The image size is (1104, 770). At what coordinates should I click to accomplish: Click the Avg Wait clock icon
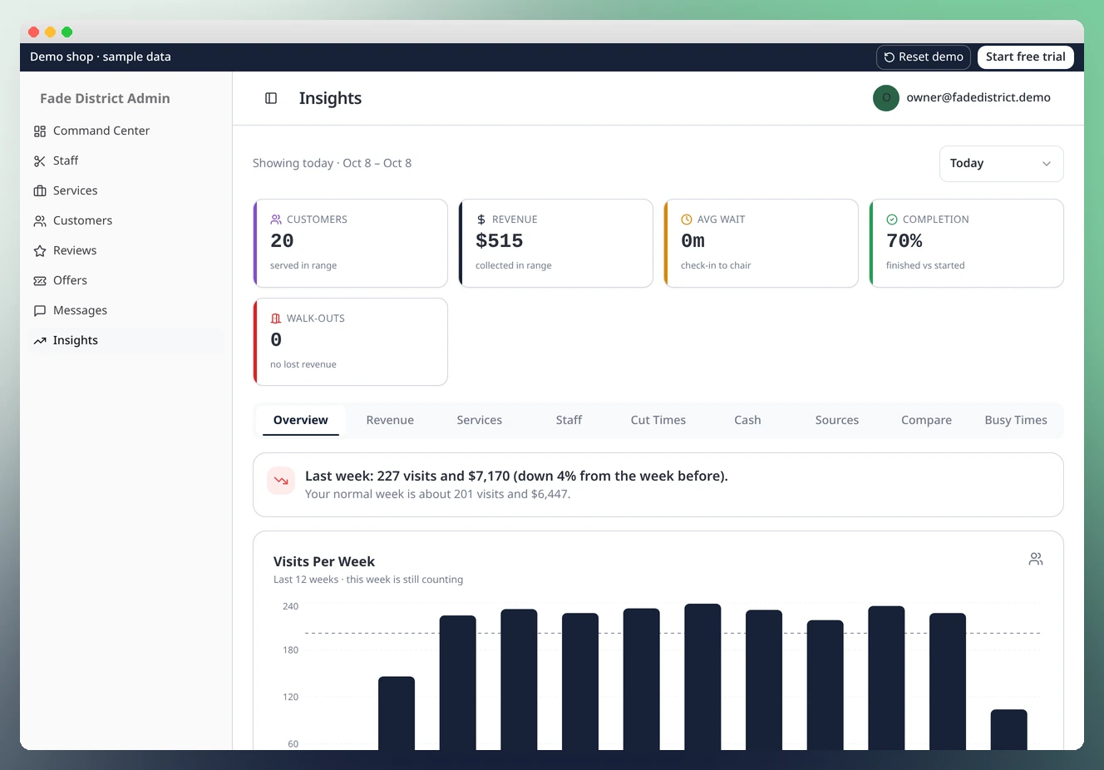(687, 220)
